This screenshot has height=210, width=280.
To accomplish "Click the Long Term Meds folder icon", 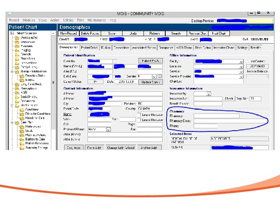I will 17,84.
